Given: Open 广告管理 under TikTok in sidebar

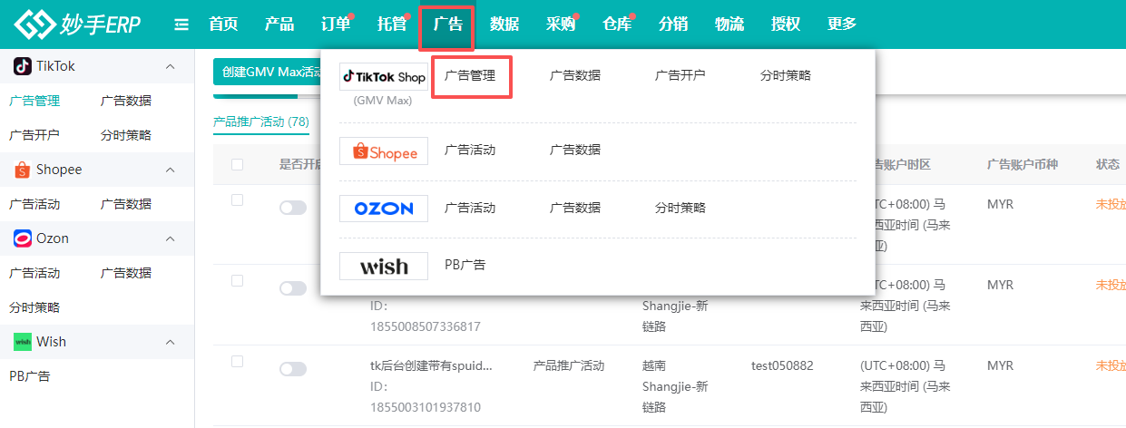Looking at the screenshot, I should click(34, 101).
